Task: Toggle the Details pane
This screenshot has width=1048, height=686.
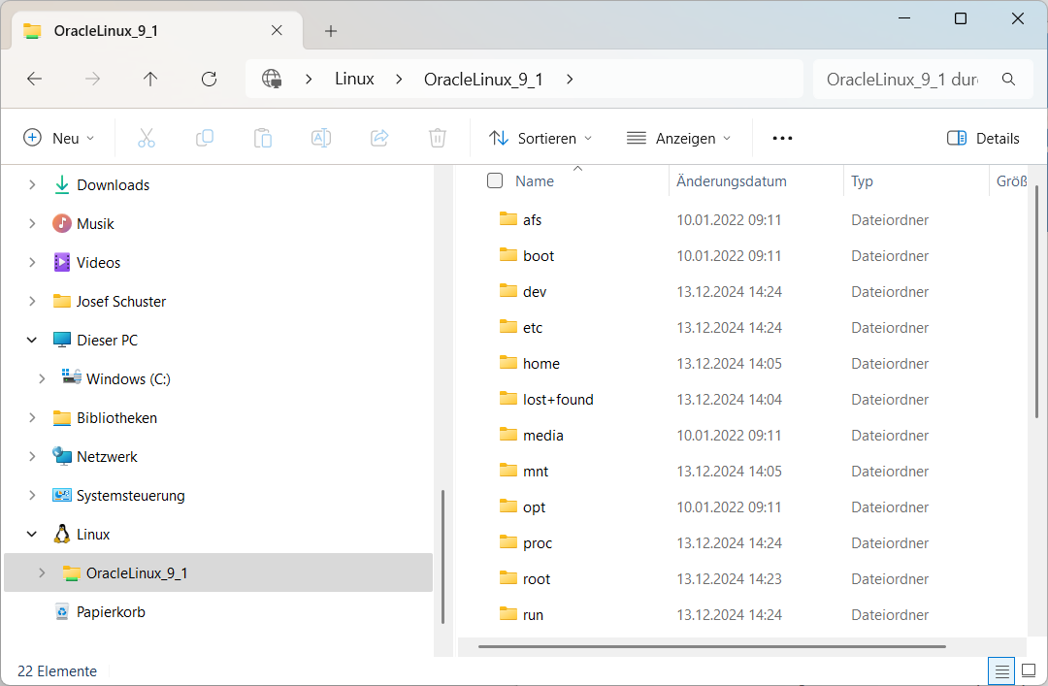Action: (983, 138)
